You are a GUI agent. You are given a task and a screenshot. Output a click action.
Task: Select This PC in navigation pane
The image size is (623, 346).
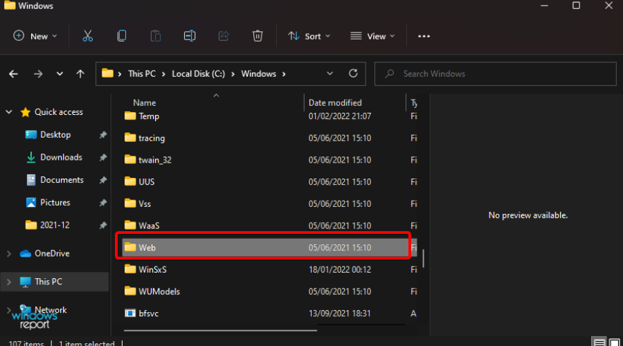[x=48, y=282]
